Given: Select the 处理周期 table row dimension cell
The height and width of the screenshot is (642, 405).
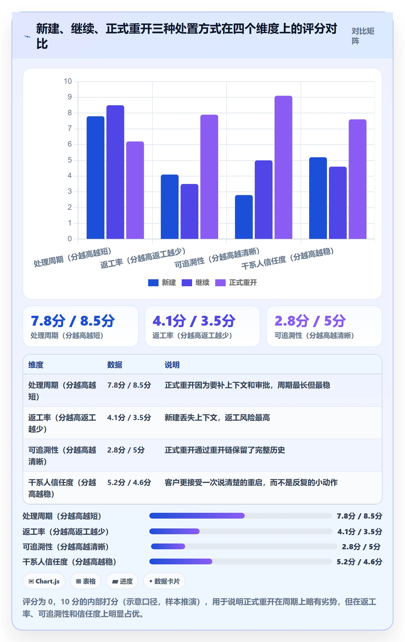Looking at the screenshot, I should coord(62,391).
